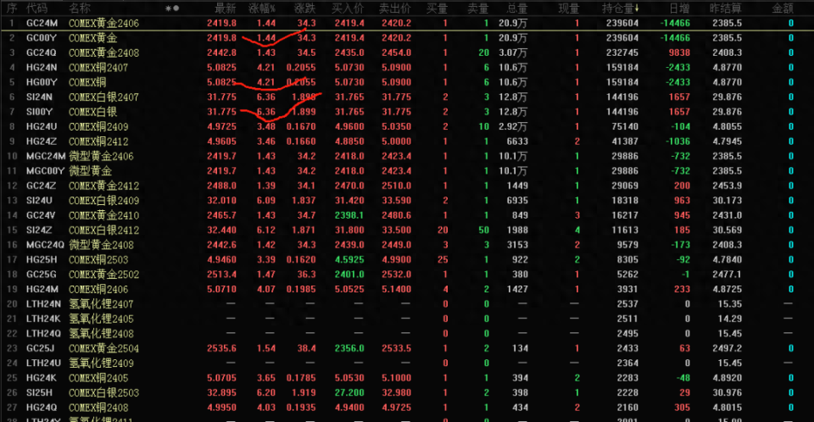The height and width of the screenshot is (422, 814).
Task: Sort by the 日增 column header
Action: pyautogui.click(x=679, y=8)
